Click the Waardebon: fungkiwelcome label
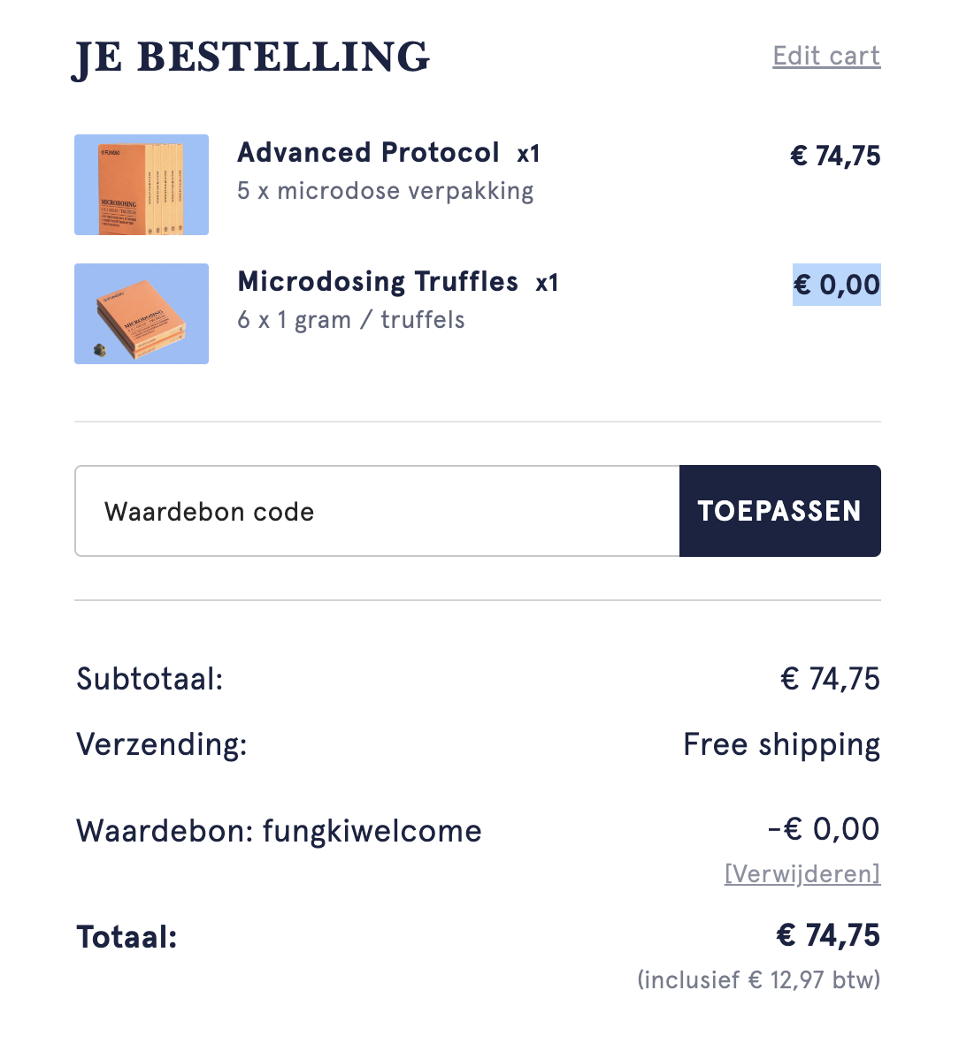 point(279,831)
